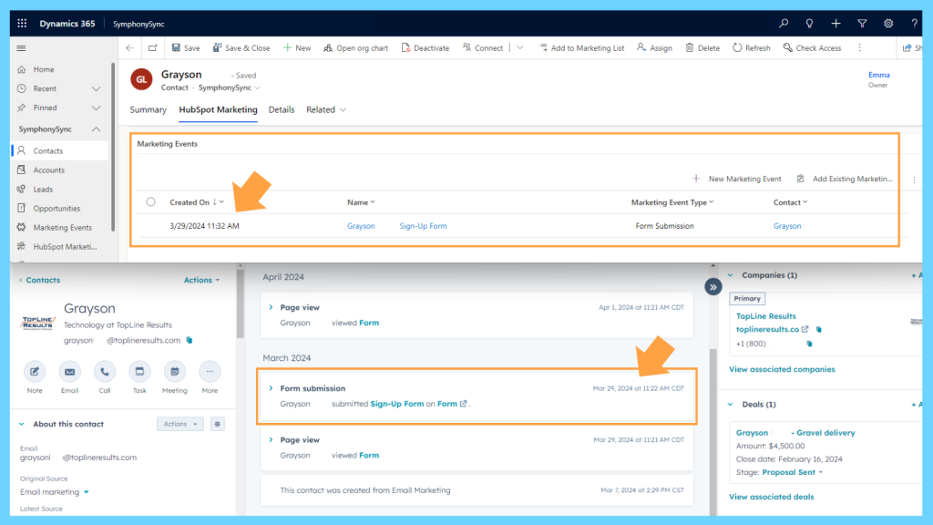The width and height of the screenshot is (933, 525).
Task: Create a Note for Grayson in HubSpot
Action: [x=35, y=372]
